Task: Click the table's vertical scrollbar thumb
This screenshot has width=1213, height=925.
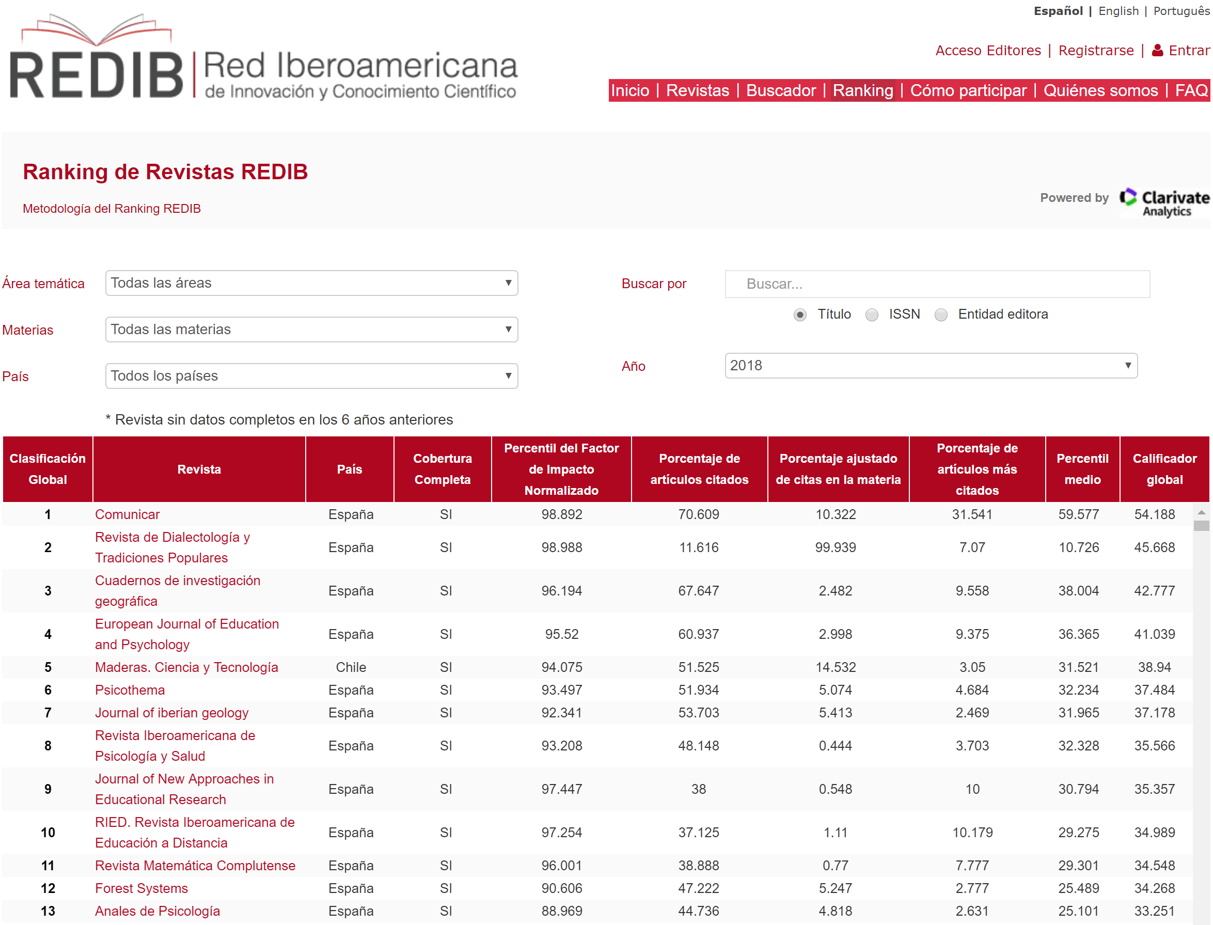Action: (1201, 526)
